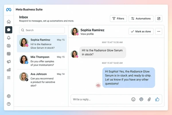Go to Home in sidebar
The image size is (172, 115).
pos(9,22)
